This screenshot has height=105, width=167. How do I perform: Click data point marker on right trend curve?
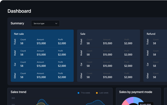(93, 102)
